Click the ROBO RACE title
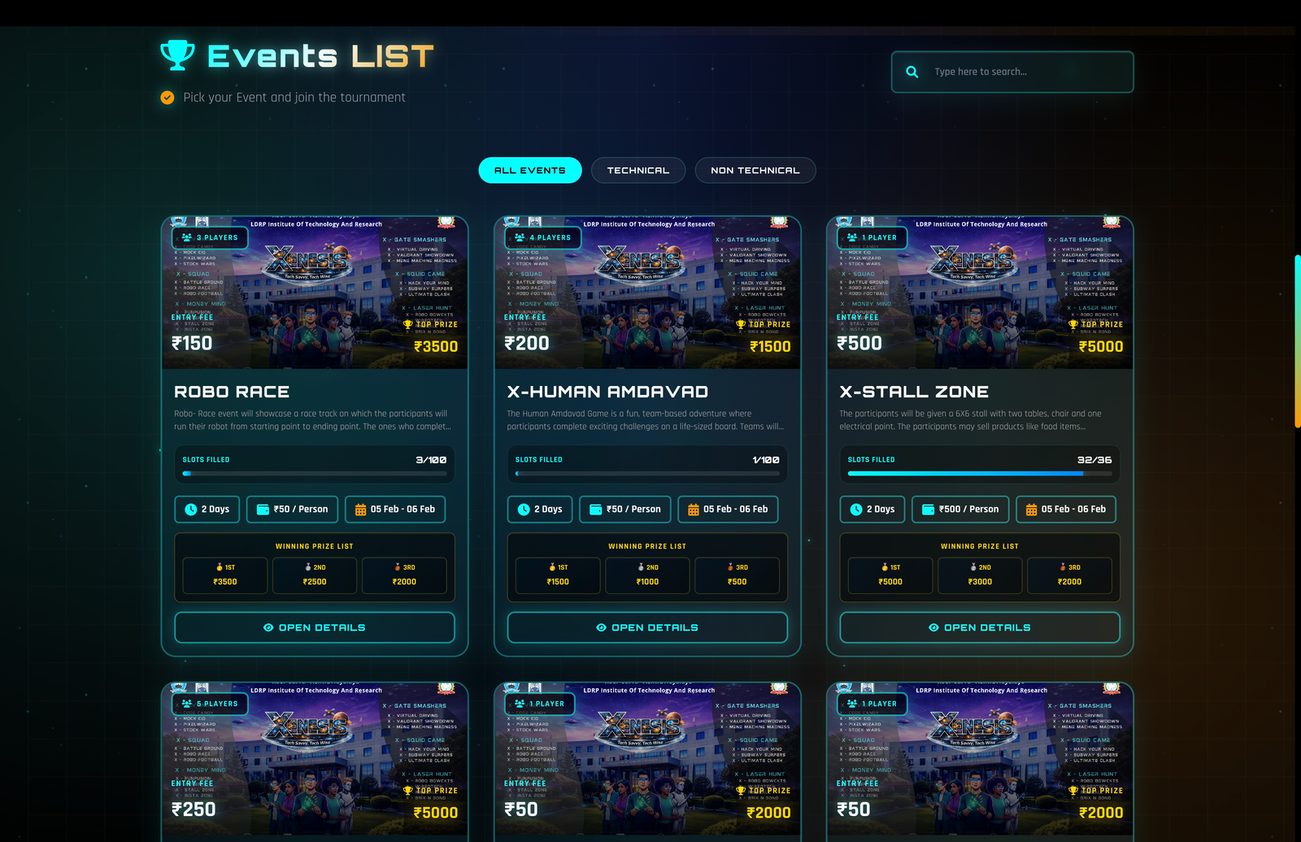Image resolution: width=1301 pixels, height=842 pixels. 232,392
